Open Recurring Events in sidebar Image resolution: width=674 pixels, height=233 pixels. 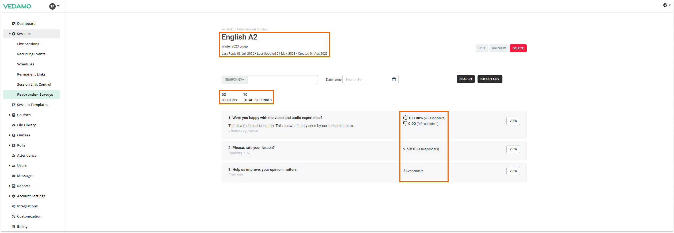(31, 54)
